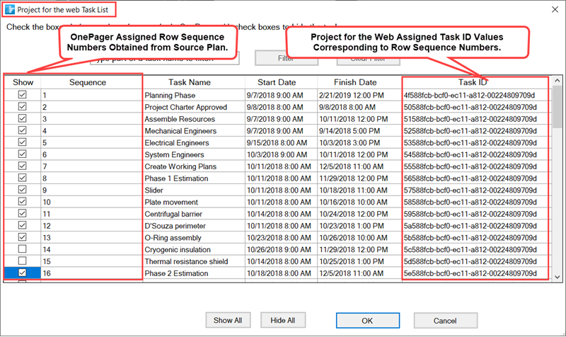Screen dimensions: 566x337
Task: Sort by Show column header
Action: point(23,82)
